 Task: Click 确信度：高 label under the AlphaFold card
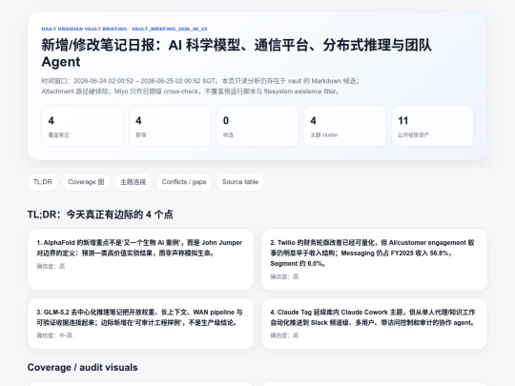pyautogui.click(x=51, y=266)
